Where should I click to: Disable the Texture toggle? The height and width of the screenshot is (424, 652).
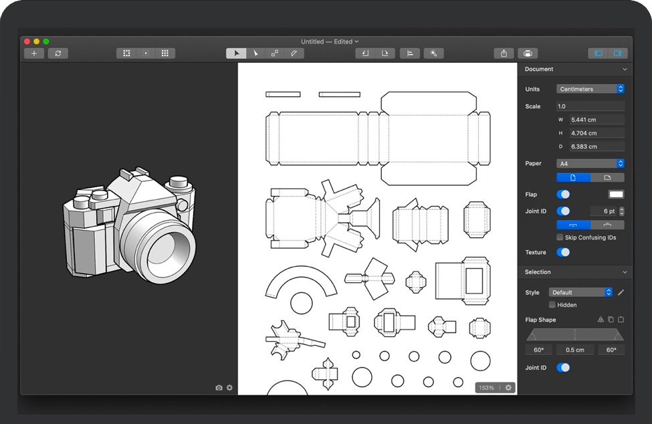click(564, 252)
